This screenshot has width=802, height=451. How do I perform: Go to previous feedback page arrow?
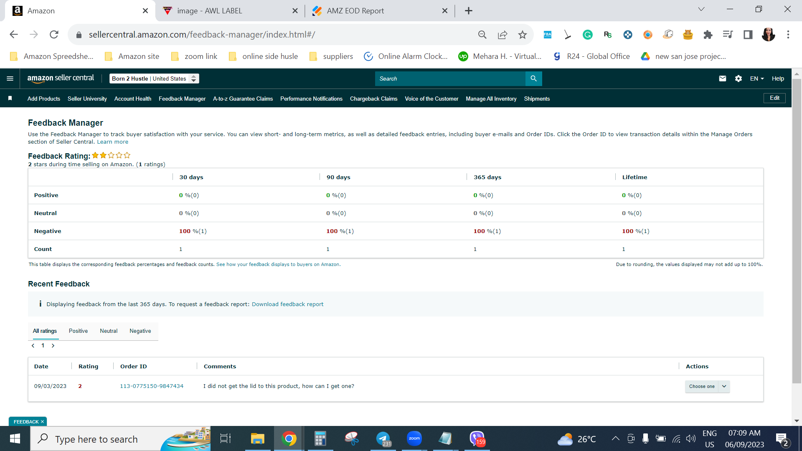click(x=33, y=346)
